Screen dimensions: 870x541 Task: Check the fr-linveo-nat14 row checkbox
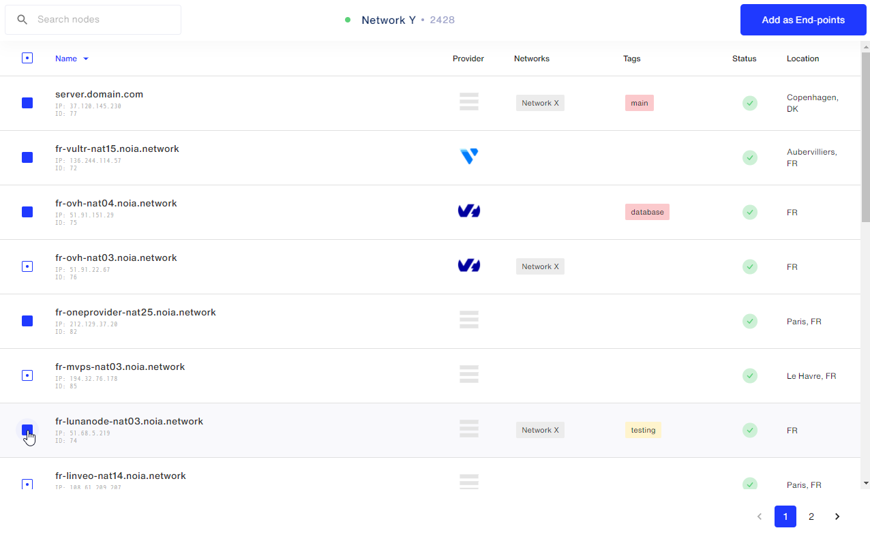pyautogui.click(x=27, y=484)
